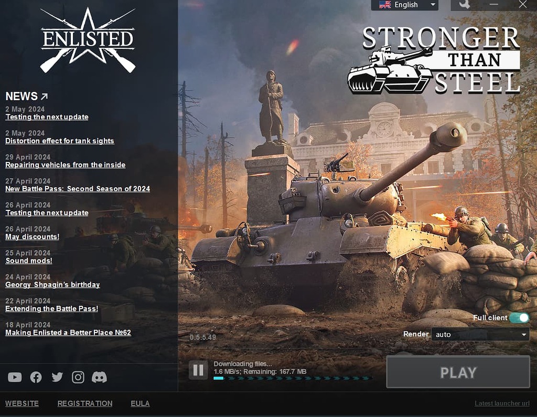The image size is (537, 417).
Task: Open the English language dropdown
Action: (x=404, y=5)
